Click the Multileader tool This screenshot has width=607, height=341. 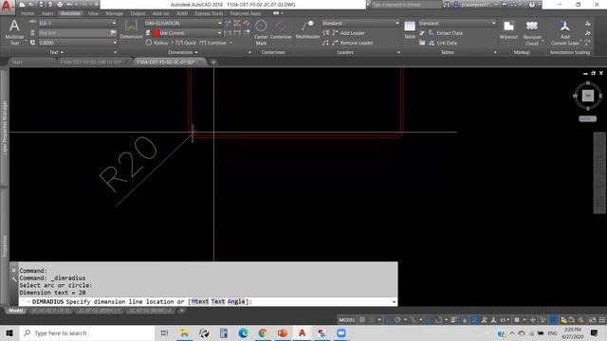(x=307, y=29)
